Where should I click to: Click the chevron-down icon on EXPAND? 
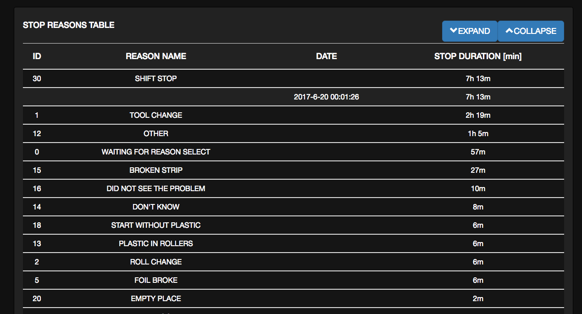[454, 31]
